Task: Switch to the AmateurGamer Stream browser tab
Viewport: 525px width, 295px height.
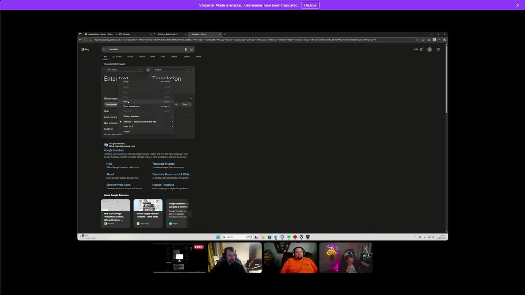Action: point(101,34)
